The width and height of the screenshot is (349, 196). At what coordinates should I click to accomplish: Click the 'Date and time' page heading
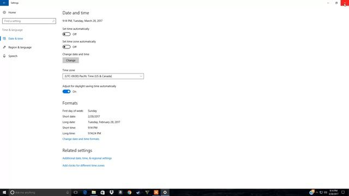tap(76, 13)
